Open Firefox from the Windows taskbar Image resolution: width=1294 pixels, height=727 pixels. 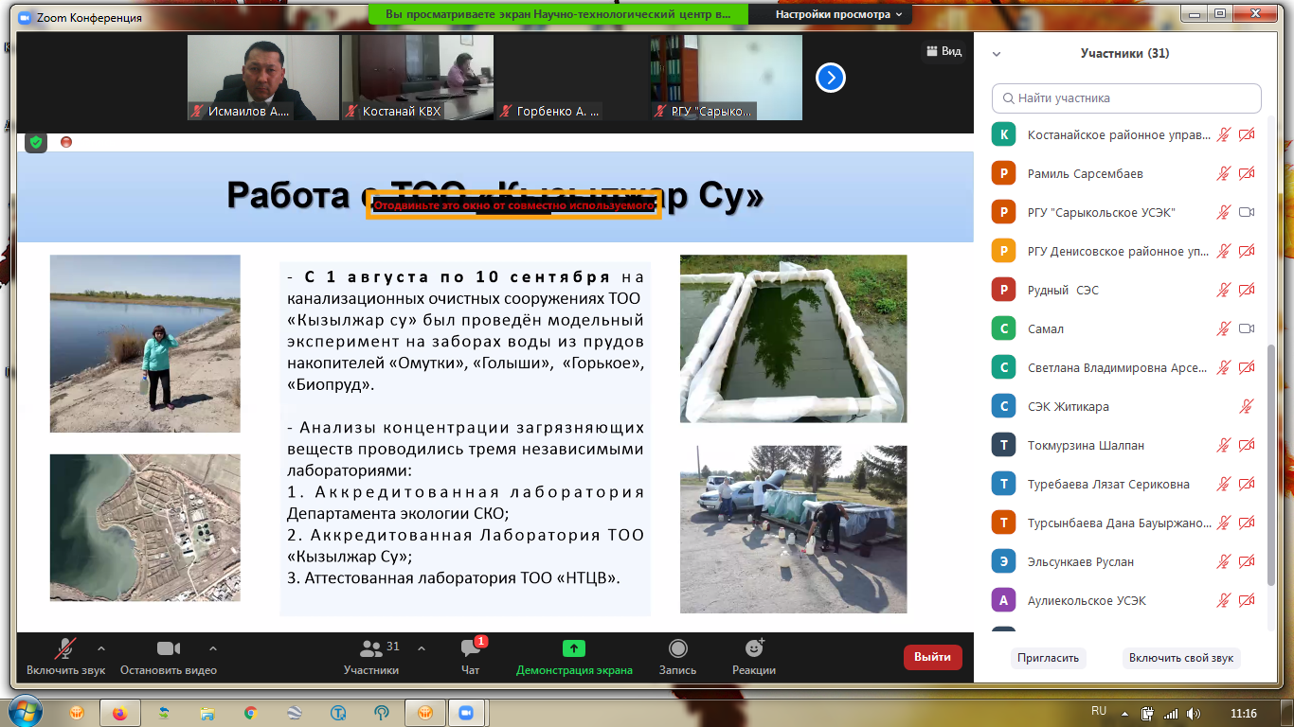119,713
